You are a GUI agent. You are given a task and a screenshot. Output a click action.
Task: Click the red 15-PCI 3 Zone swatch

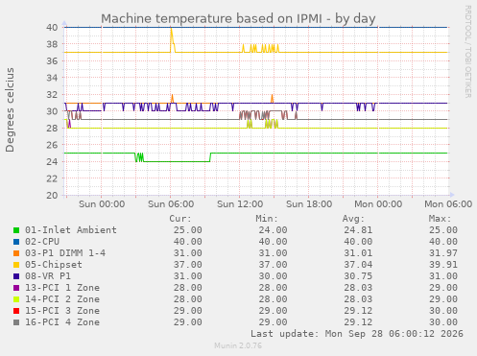pyautogui.click(x=16, y=311)
